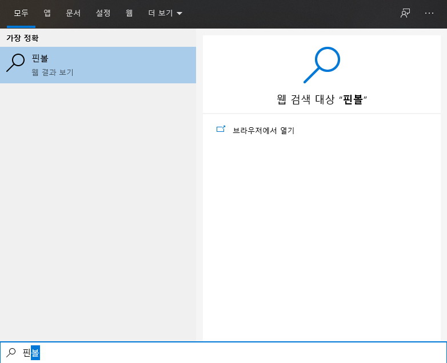Click the search box magnifier icon

(x=11, y=353)
